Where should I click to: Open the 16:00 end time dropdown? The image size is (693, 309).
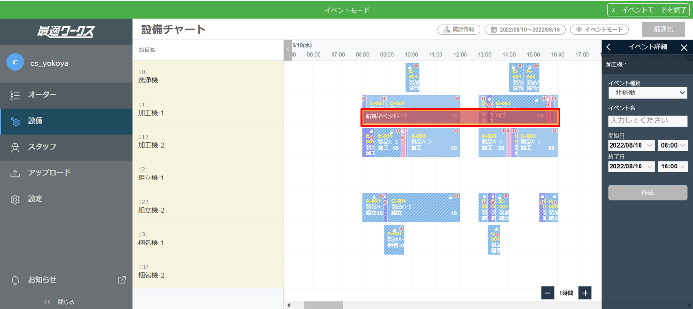point(673,167)
